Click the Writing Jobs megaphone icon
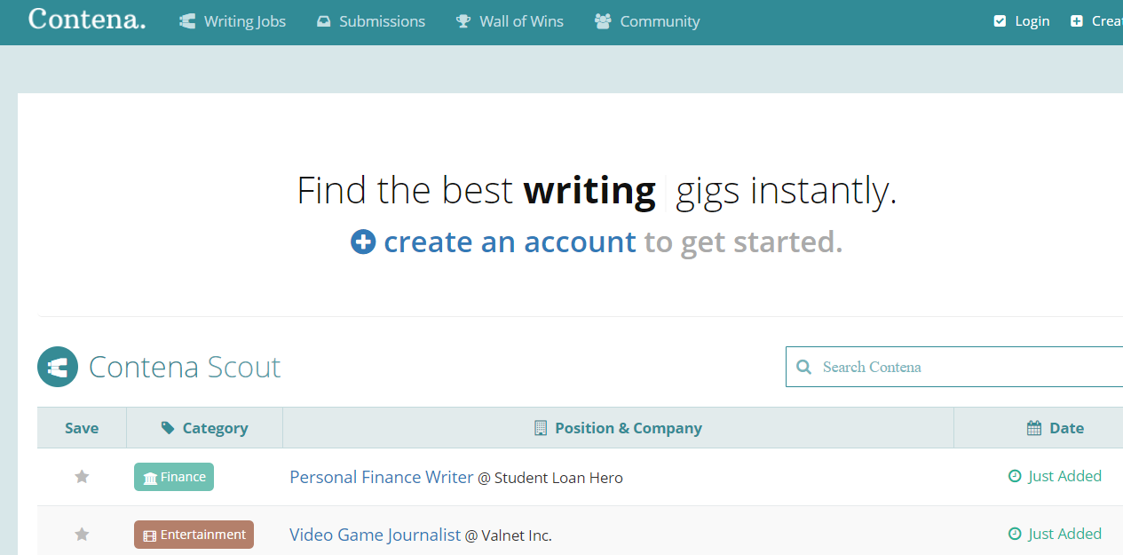The width and height of the screenshot is (1123, 555). pyautogui.click(x=187, y=21)
